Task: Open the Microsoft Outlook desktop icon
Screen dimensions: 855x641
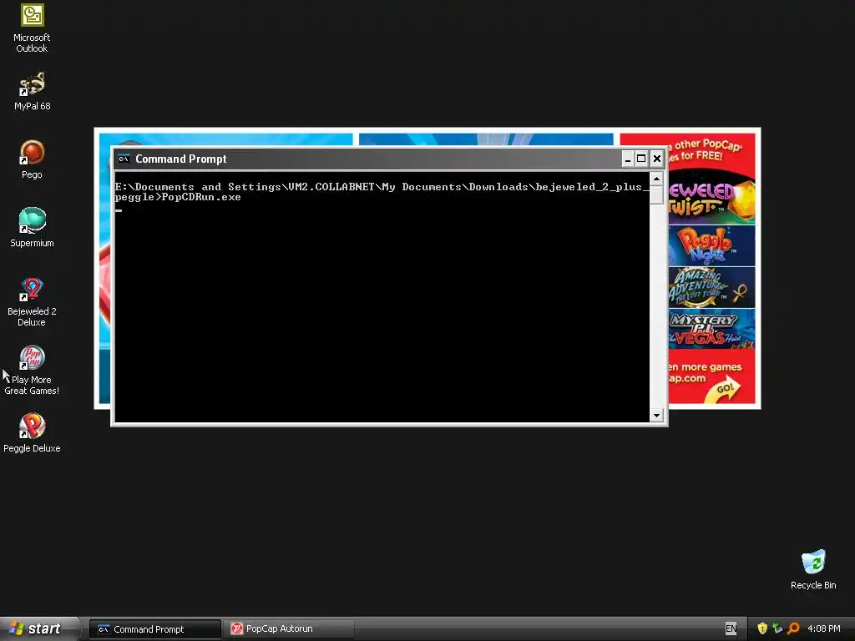Action: (33, 28)
